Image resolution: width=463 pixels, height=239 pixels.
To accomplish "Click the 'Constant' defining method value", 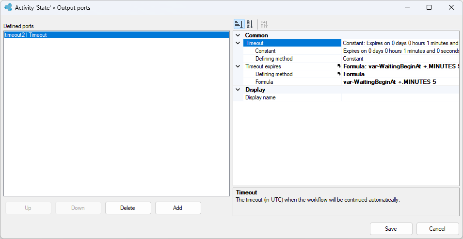I will [x=353, y=59].
